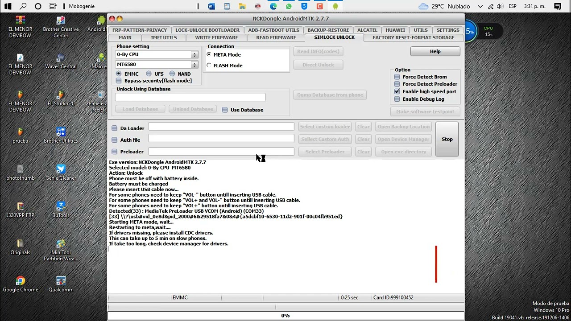571x321 pixels.
Task: Open the notification center icon
Action: pos(558,6)
